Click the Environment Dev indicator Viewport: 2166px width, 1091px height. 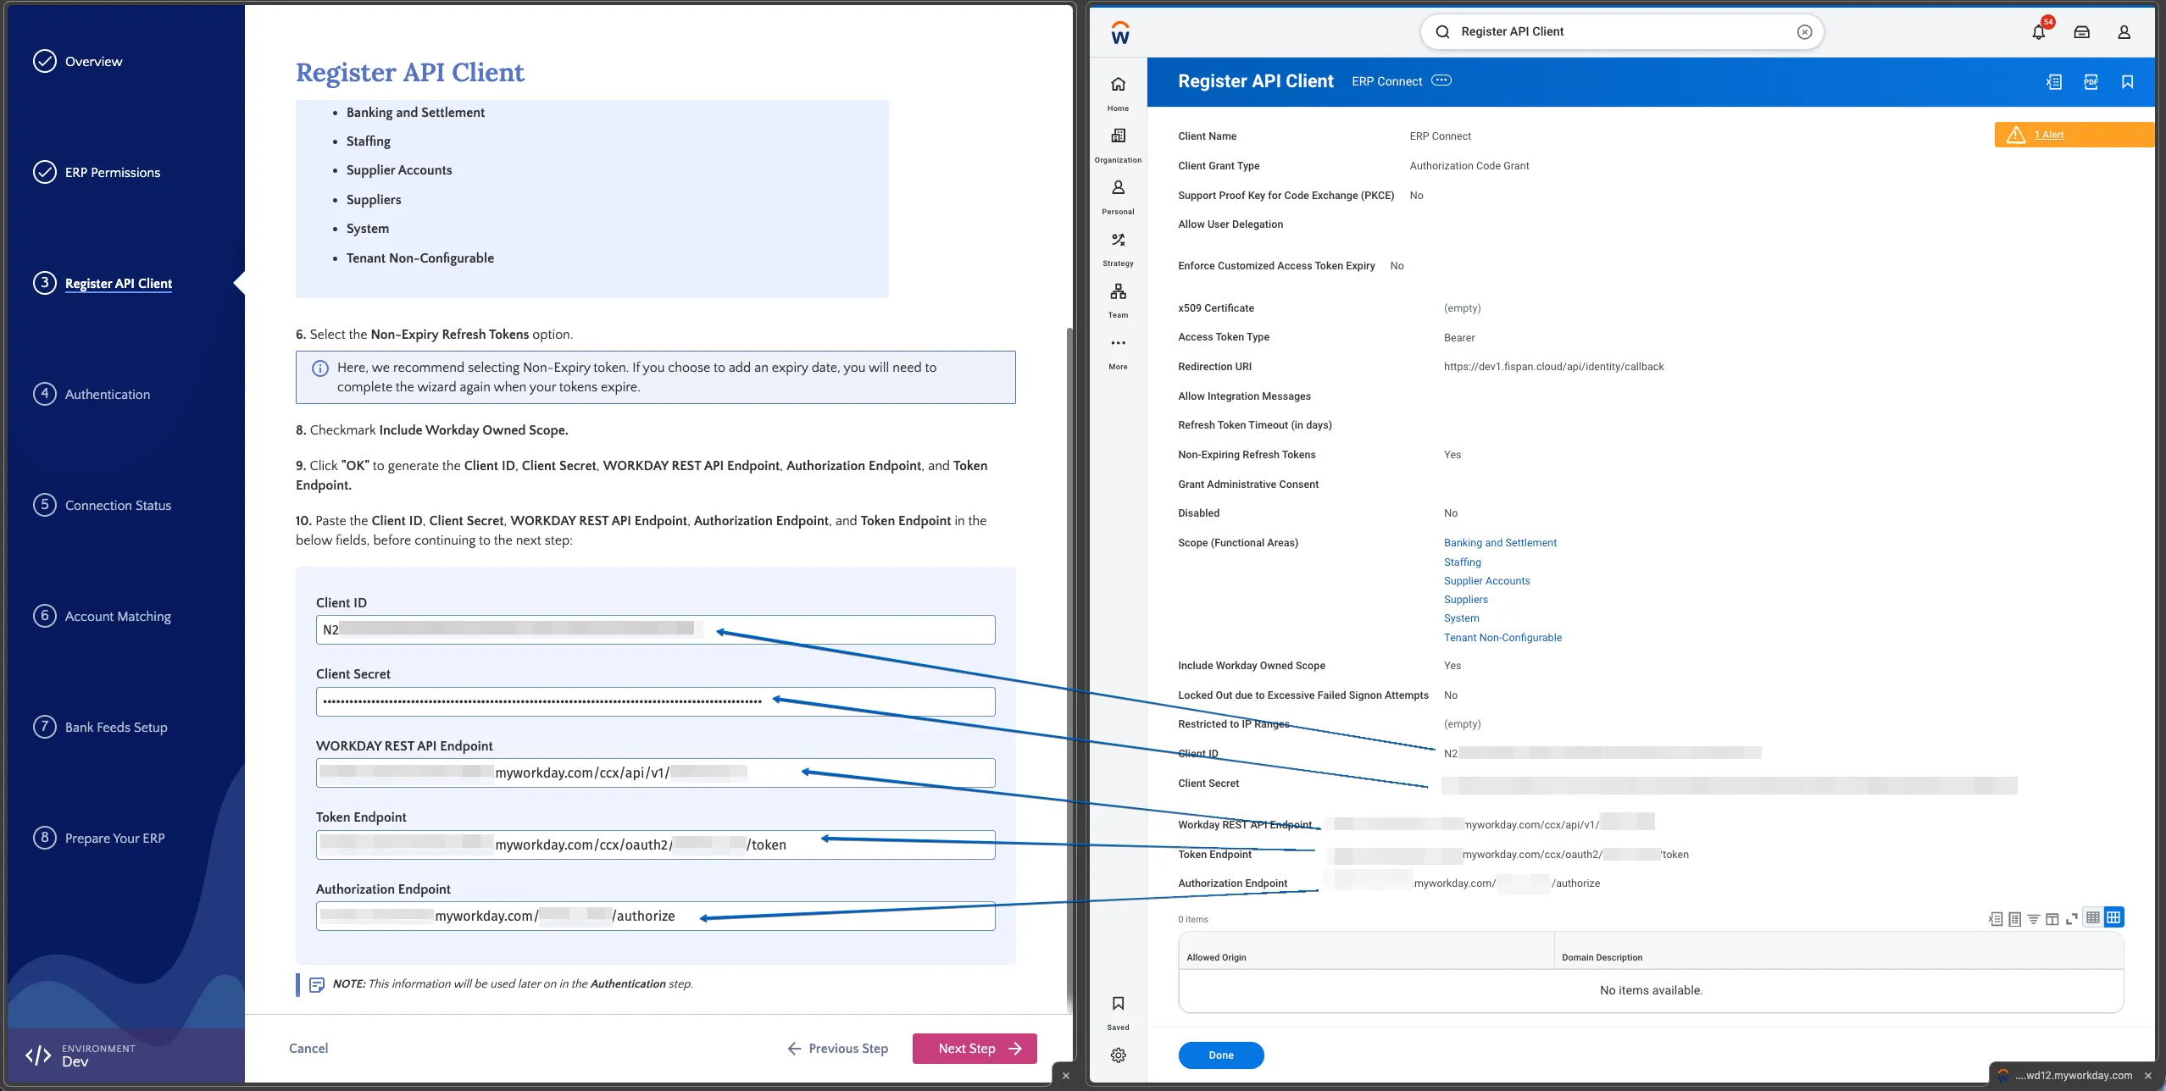[82, 1055]
